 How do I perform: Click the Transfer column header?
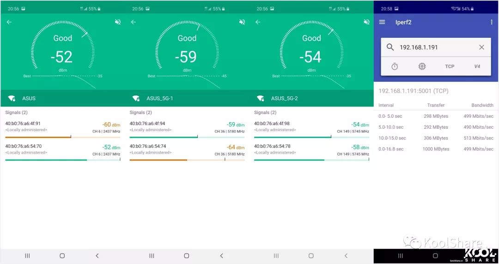point(436,105)
